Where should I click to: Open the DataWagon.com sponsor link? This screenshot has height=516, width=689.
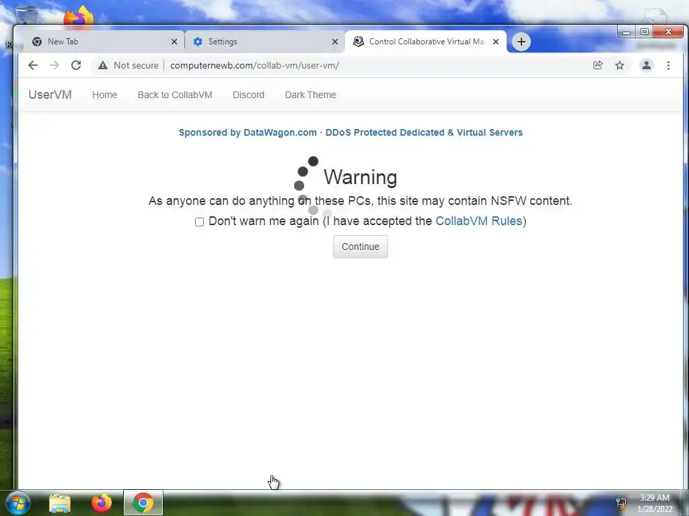(351, 132)
